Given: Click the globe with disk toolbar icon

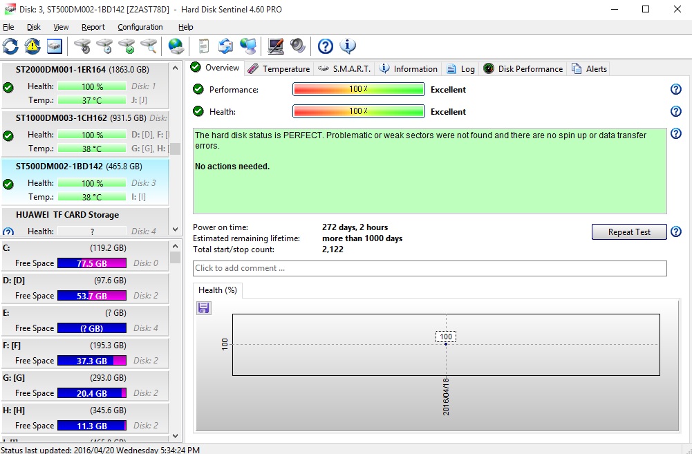Looking at the screenshot, I should [176, 46].
